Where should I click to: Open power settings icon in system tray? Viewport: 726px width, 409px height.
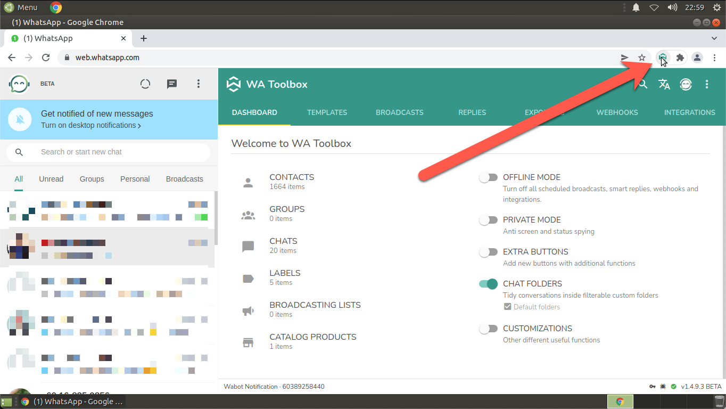(716, 7)
